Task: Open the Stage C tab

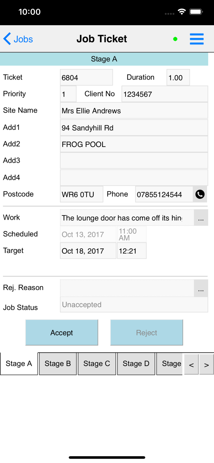Action: pos(97,364)
